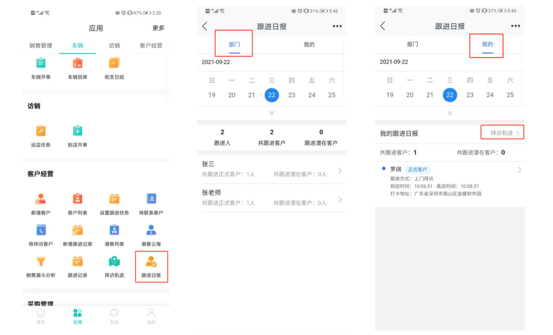Select date 20 in middle calendar

tap(232, 95)
